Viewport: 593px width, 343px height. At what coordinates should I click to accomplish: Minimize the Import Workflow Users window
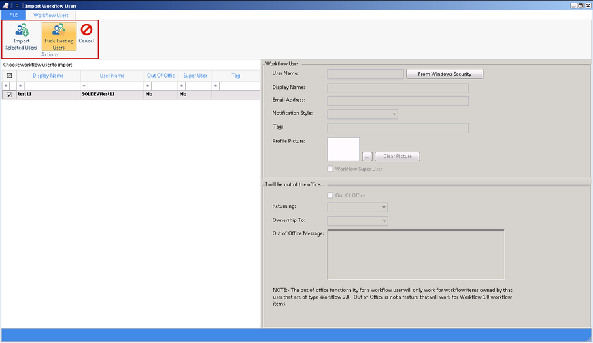(573, 6)
